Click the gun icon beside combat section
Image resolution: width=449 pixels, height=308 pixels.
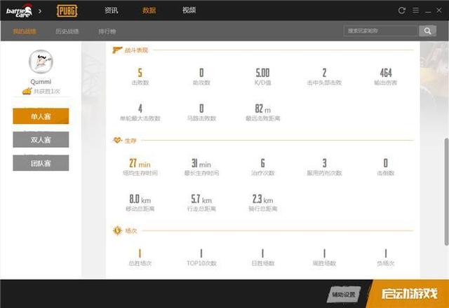[x=117, y=50]
